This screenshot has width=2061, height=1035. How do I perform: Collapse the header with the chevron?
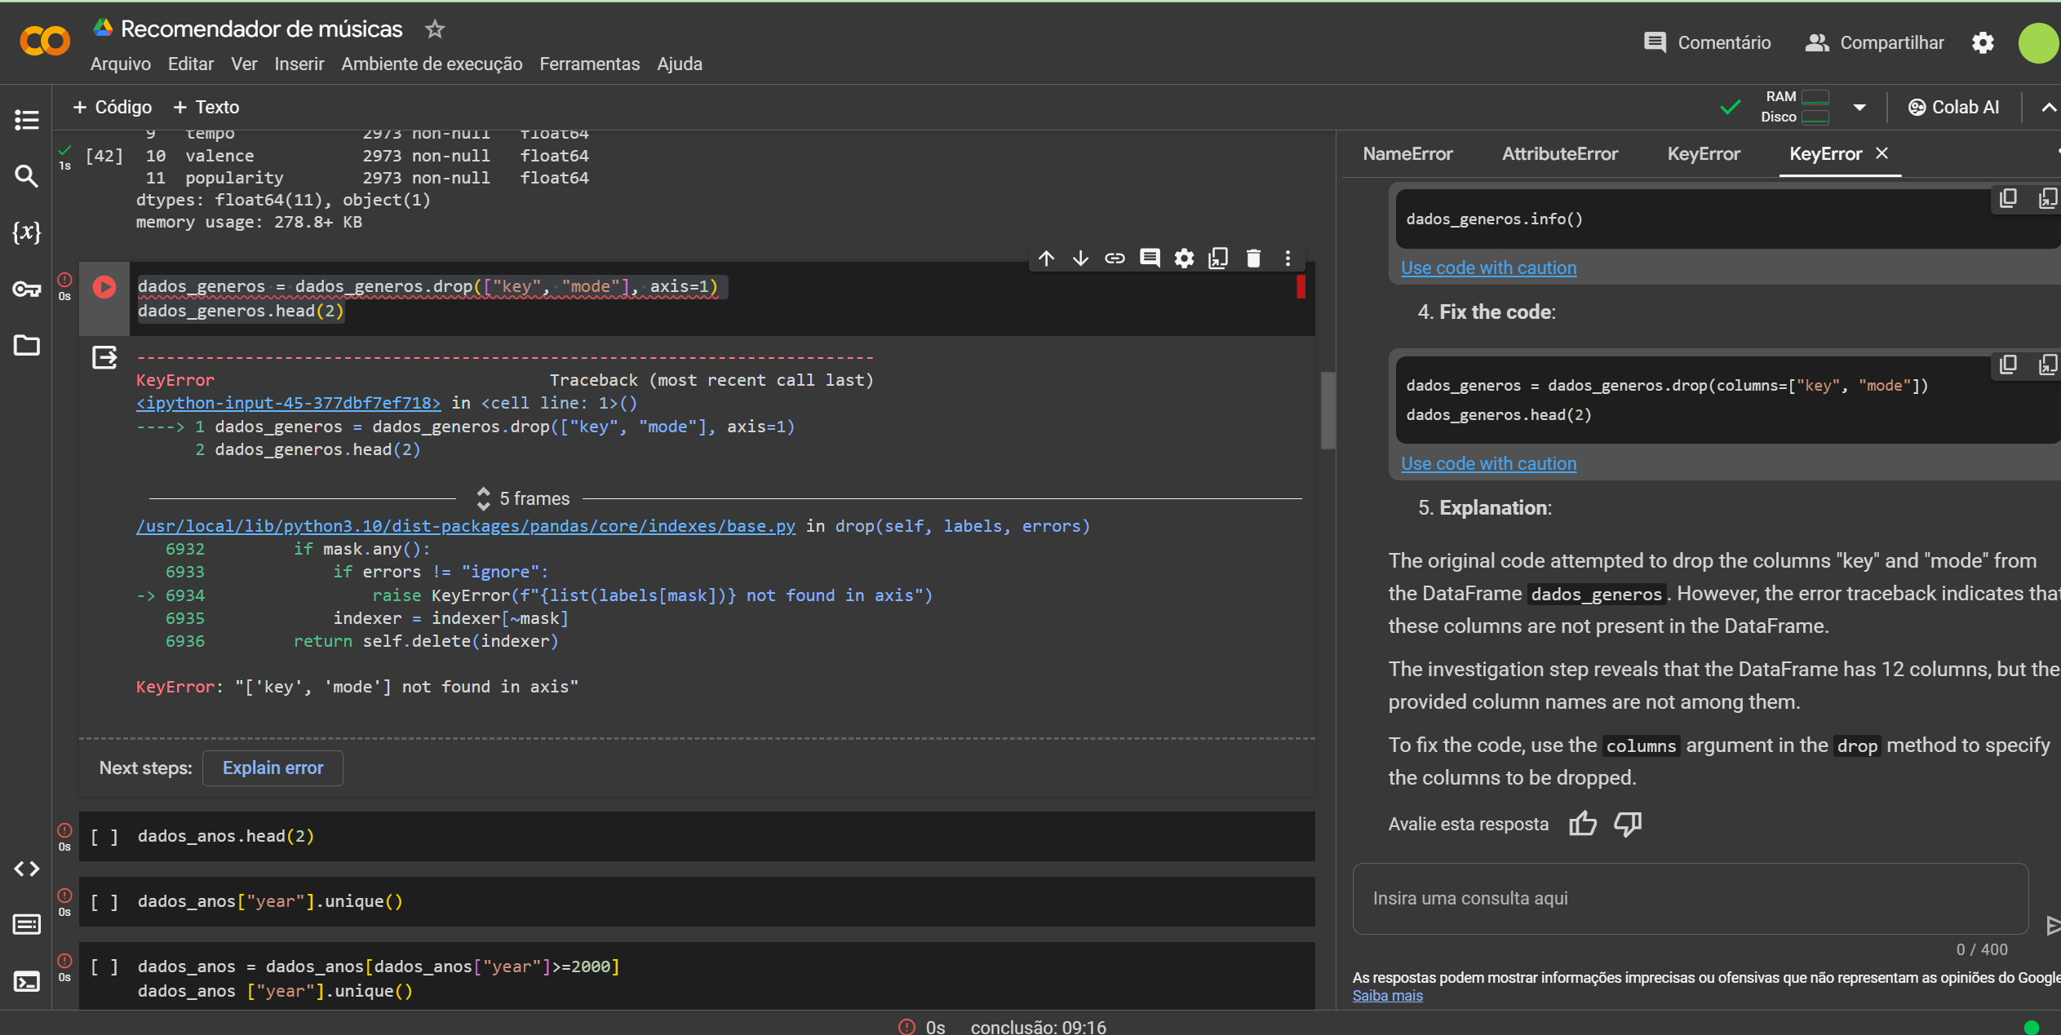[x=2048, y=108]
